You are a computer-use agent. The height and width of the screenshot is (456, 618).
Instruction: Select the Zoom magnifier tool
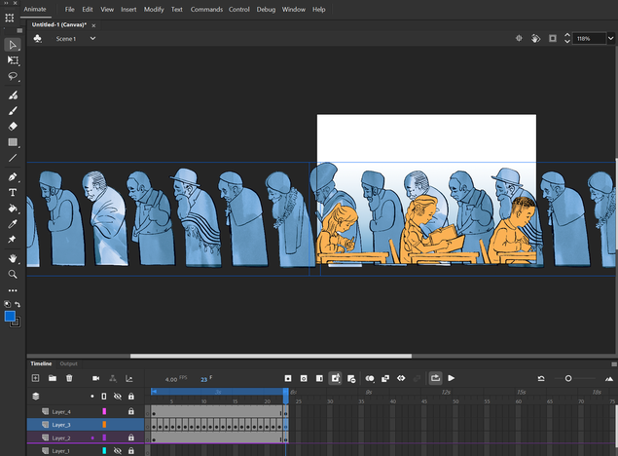(13, 274)
